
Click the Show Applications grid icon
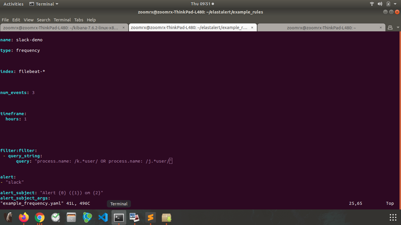pos(393,217)
